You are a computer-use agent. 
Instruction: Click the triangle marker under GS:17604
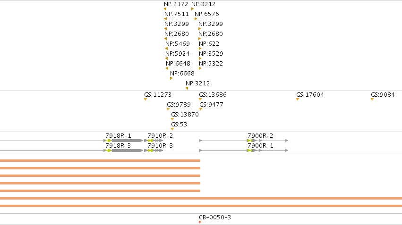coord(298,100)
